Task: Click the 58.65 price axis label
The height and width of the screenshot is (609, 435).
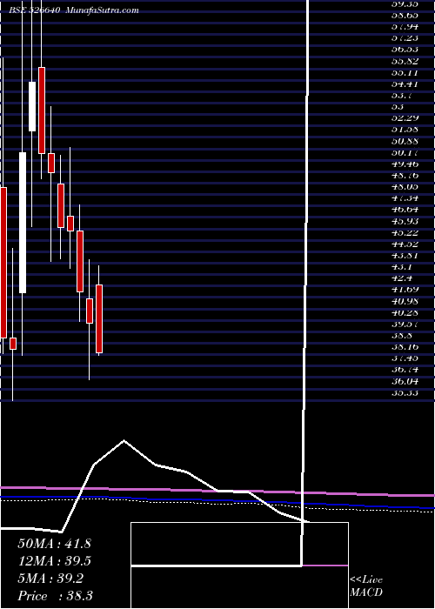Action: click(405, 15)
